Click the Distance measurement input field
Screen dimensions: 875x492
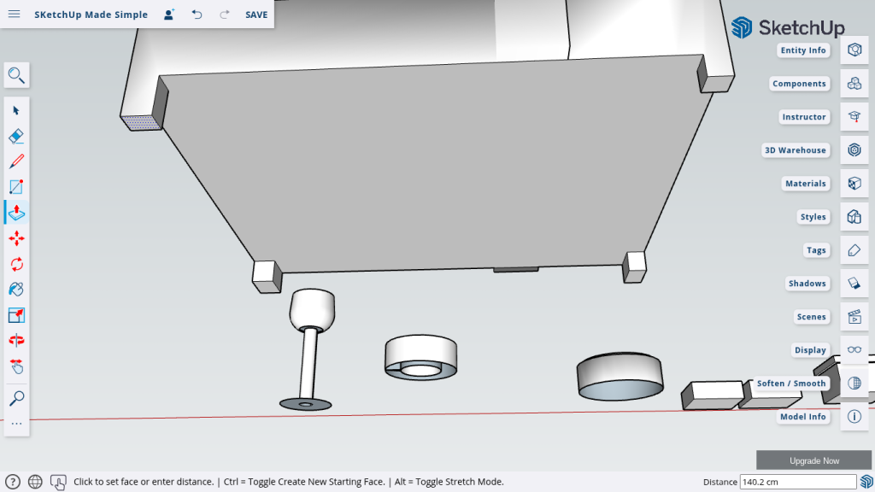click(x=786, y=482)
